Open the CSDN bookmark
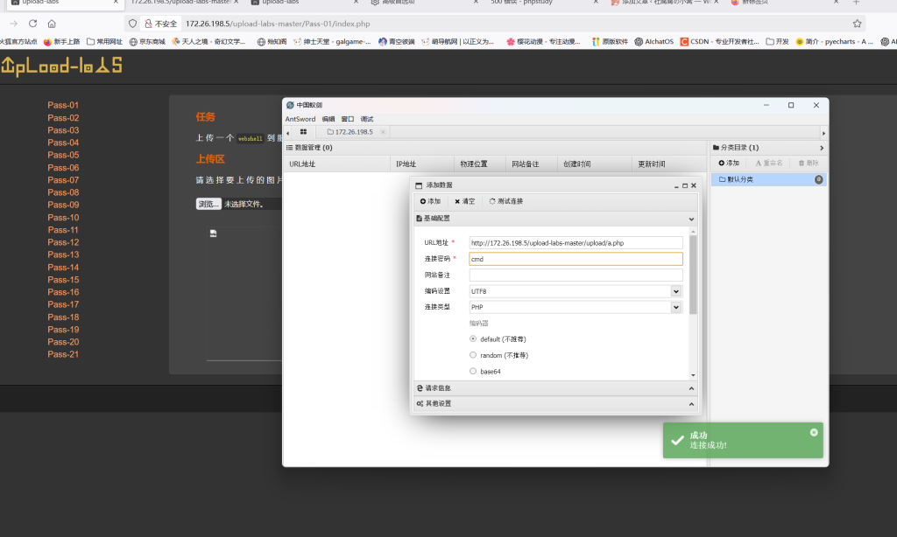Screen dimensions: 897x537 point(719,42)
